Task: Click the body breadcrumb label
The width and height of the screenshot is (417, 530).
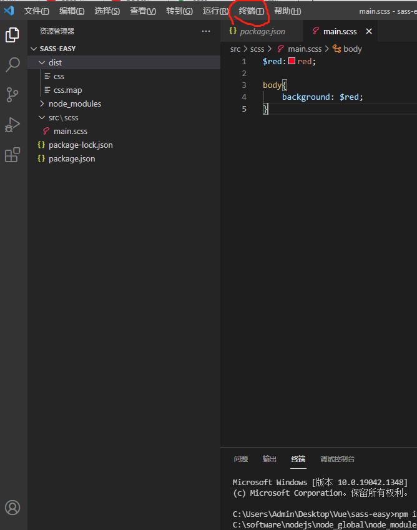Action: pyautogui.click(x=353, y=49)
